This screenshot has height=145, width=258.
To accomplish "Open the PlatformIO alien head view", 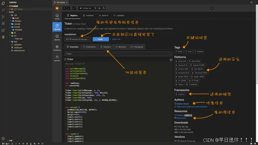I will click(3, 37).
